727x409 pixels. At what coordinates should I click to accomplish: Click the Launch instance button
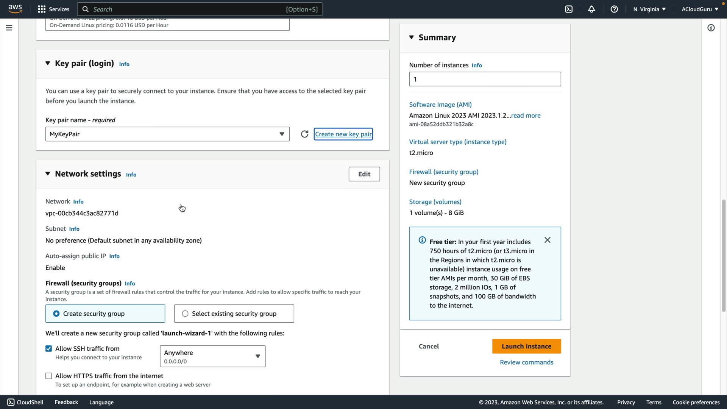point(526,346)
